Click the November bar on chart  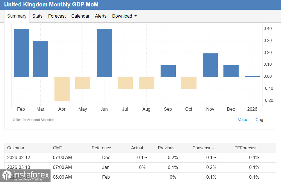tap(210, 65)
